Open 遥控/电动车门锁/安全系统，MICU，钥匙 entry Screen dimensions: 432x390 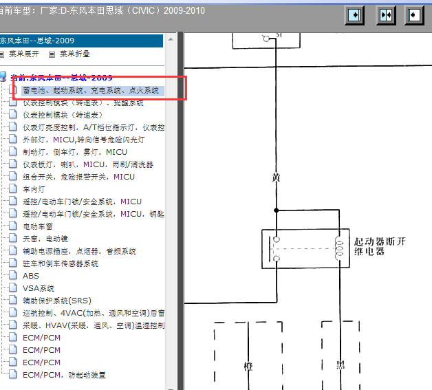94,214
